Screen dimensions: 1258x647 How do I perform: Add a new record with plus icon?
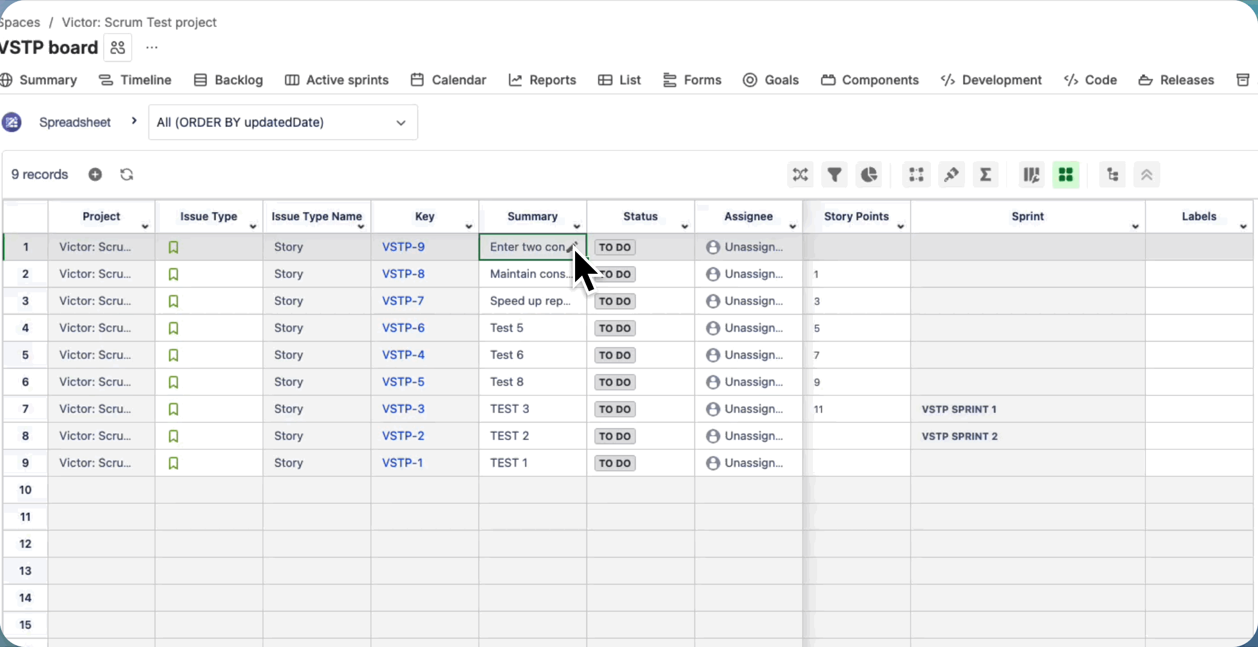point(95,174)
